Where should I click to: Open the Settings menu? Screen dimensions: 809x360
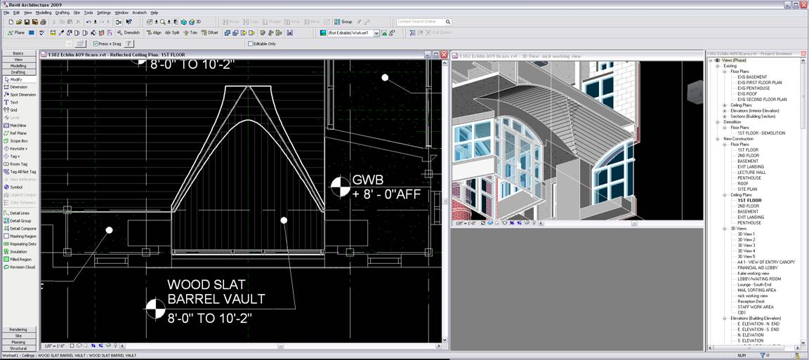[104, 13]
